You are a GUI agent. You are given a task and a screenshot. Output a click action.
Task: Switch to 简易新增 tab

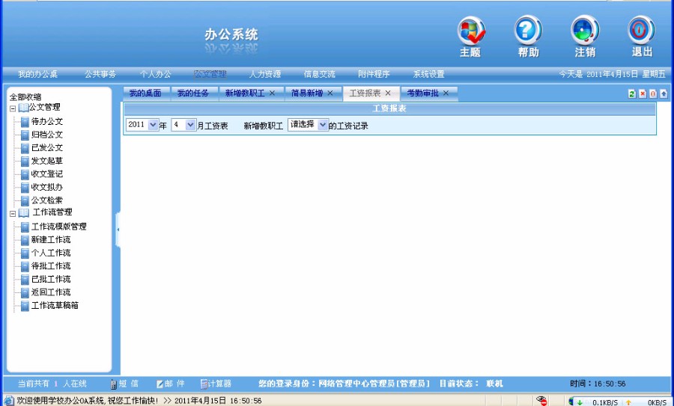307,93
